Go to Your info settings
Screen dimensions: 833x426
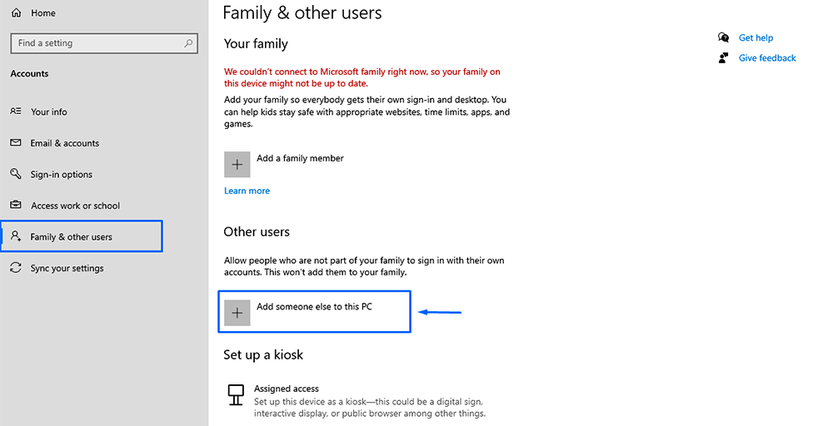click(49, 111)
